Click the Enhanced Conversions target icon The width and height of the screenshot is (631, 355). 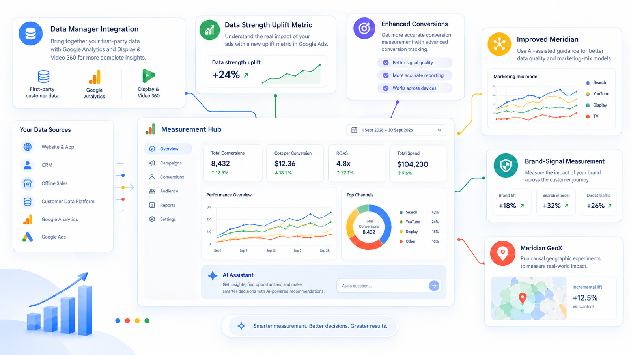click(364, 28)
